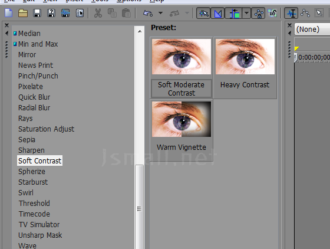
Task: Toggle Automatic Crossfades button
Action: pos(217,13)
